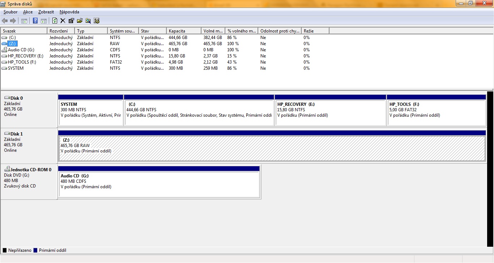Select the HP_RECOVERY (E:) partition block on Disk 0
This screenshot has width=494, height=263.
[331, 110]
